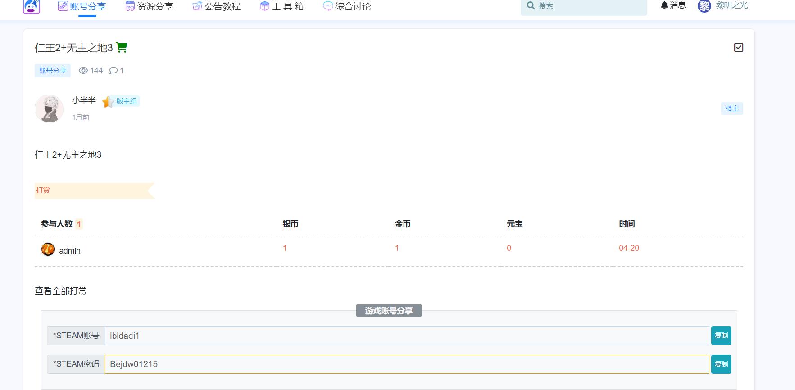Open 查看全部打赏 link
795x390 pixels.
pyautogui.click(x=61, y=291)
